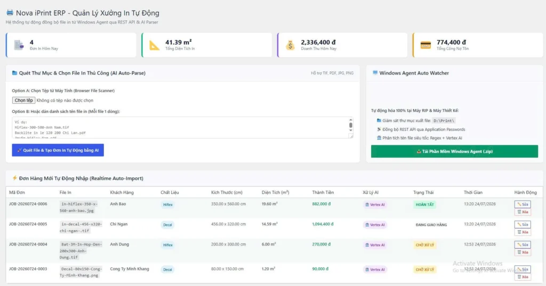Click Hiflex material tag in Anh Dung row
Viewport: 546px width, 286px height.
pyautogui.click(x=168, y=245)
